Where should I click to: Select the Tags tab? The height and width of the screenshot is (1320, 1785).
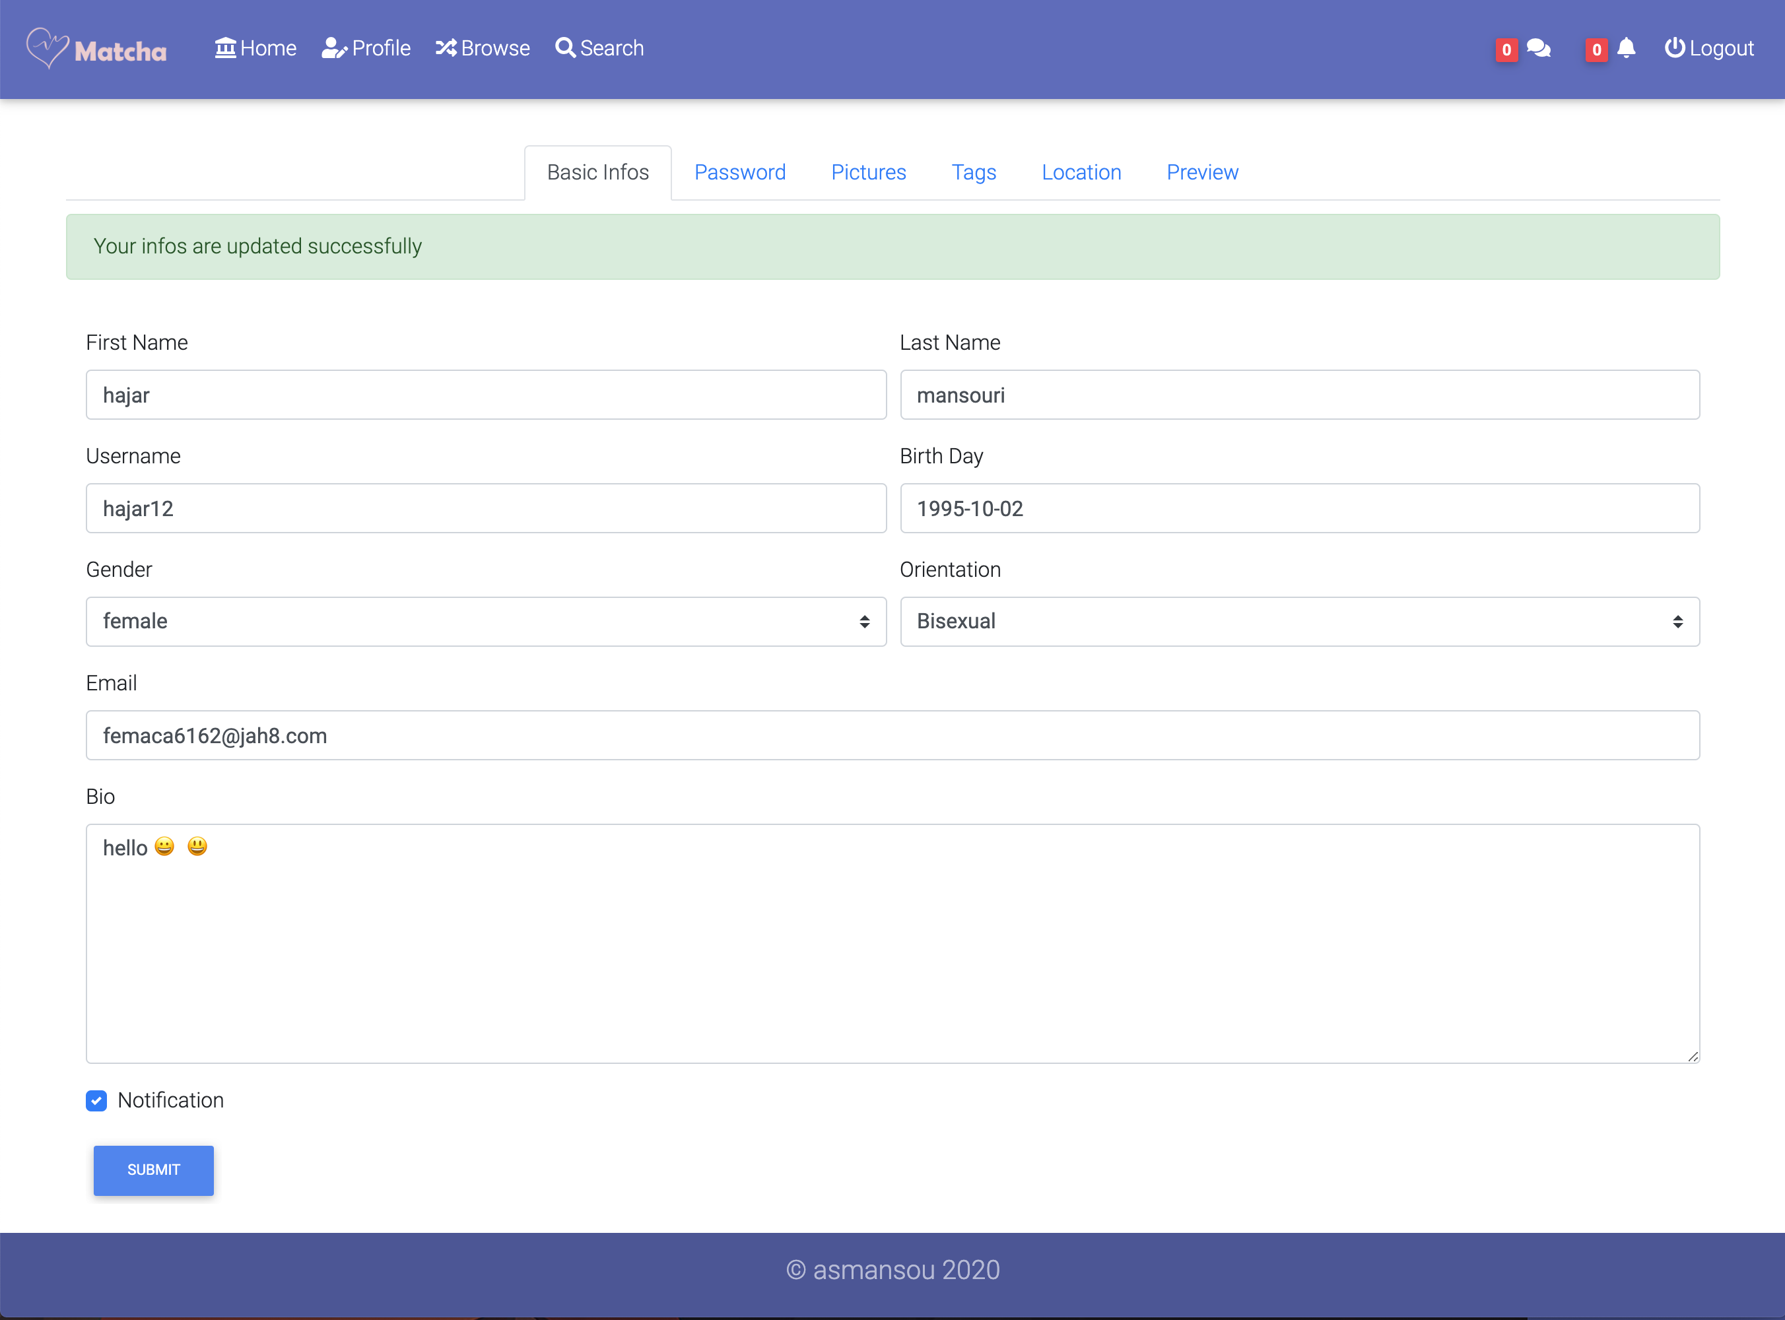click(973, 173)
